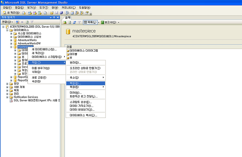Click the Analysis Services DMX Query icon

pos(35,13)
